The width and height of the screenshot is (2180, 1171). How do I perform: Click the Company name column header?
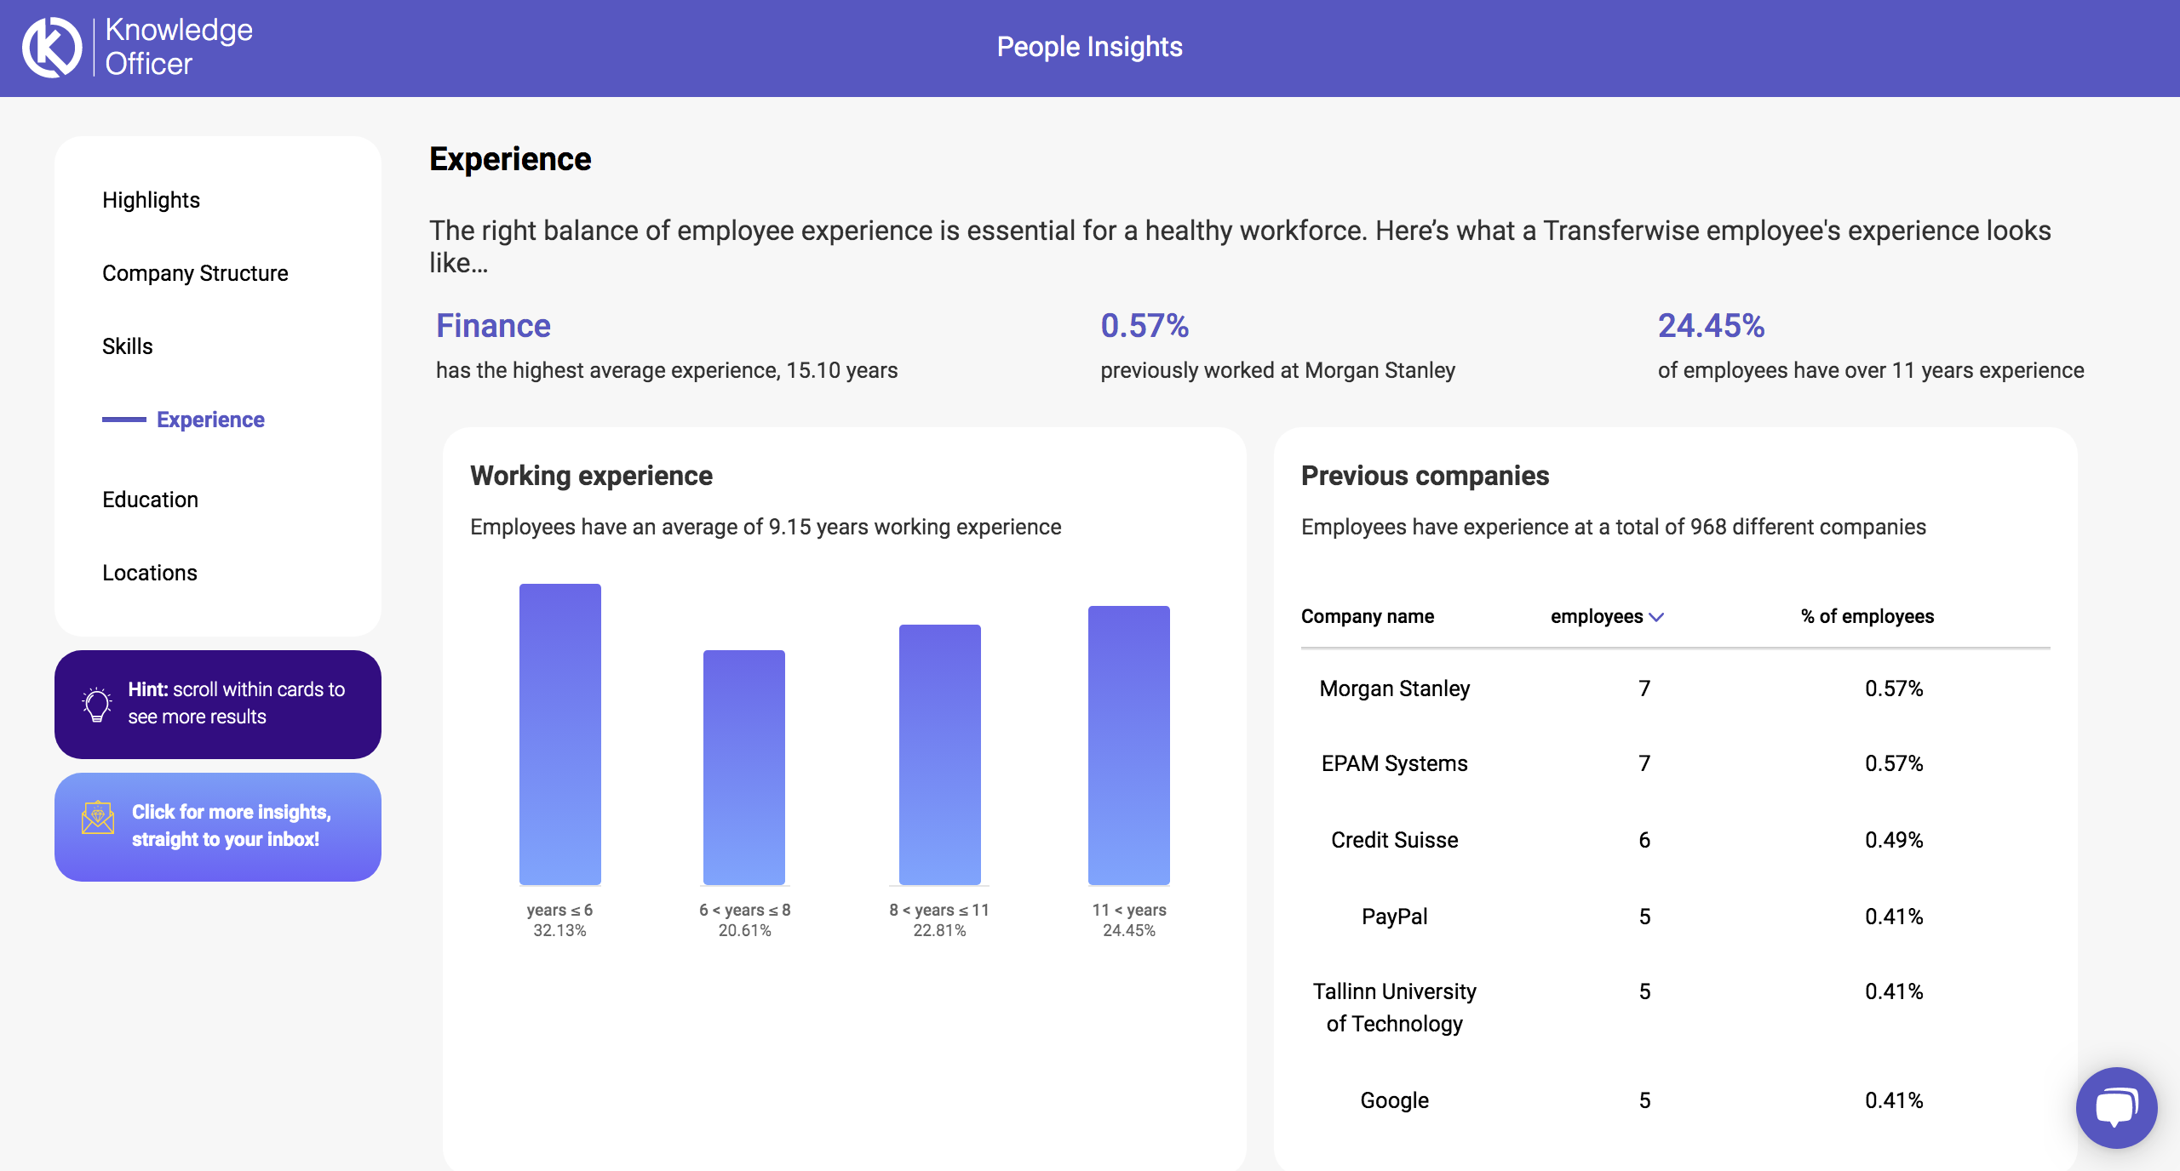pos(1367,617)
